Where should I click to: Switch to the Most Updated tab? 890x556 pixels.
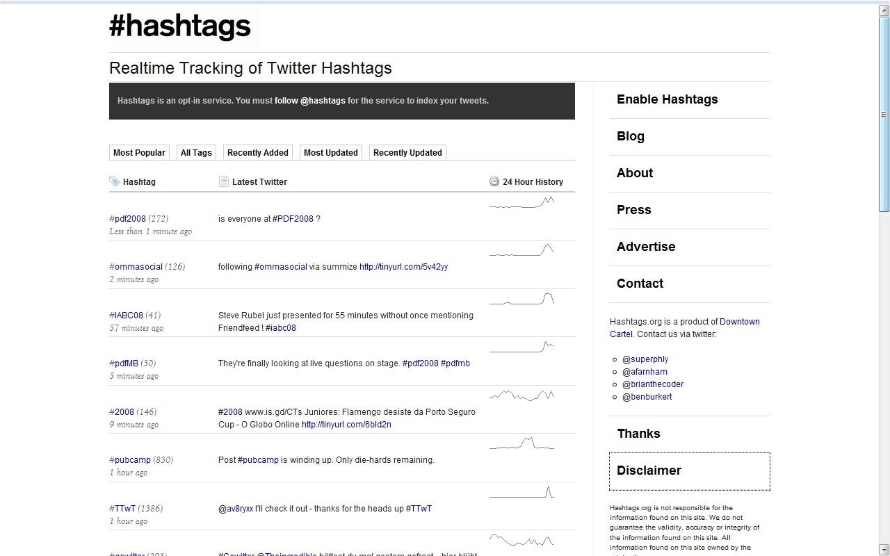coord(330,152)
